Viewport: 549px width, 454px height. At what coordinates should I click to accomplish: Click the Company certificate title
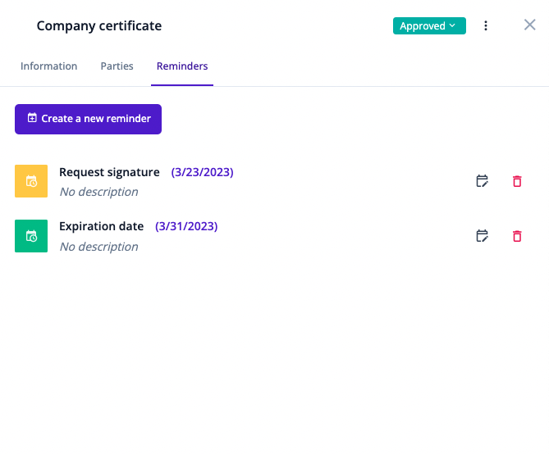[x=99, y=26]
